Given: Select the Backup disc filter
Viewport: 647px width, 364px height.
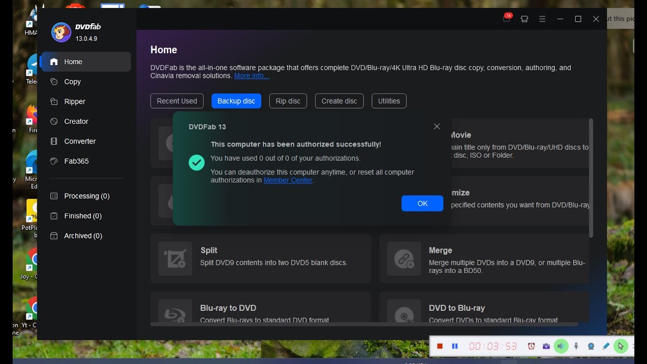Looking at the screenshot, I should click(x=236, y=101).
